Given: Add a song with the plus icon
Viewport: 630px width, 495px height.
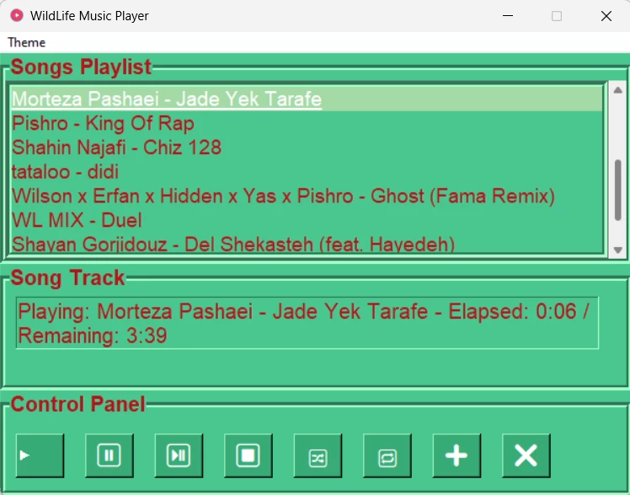Looking at the screenshot, I should click(x=456, y=456).
